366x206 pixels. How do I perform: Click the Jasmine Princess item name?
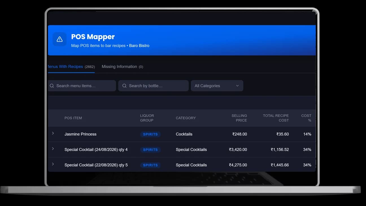[x=80, y=134]
